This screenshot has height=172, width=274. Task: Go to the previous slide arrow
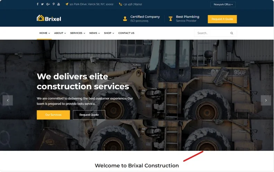pyautogui.click(x=8, y=100)
